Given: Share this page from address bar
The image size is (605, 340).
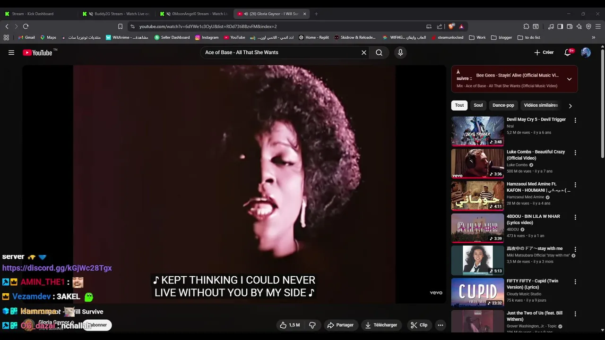Looking at the screenshot, I should 440,26.
